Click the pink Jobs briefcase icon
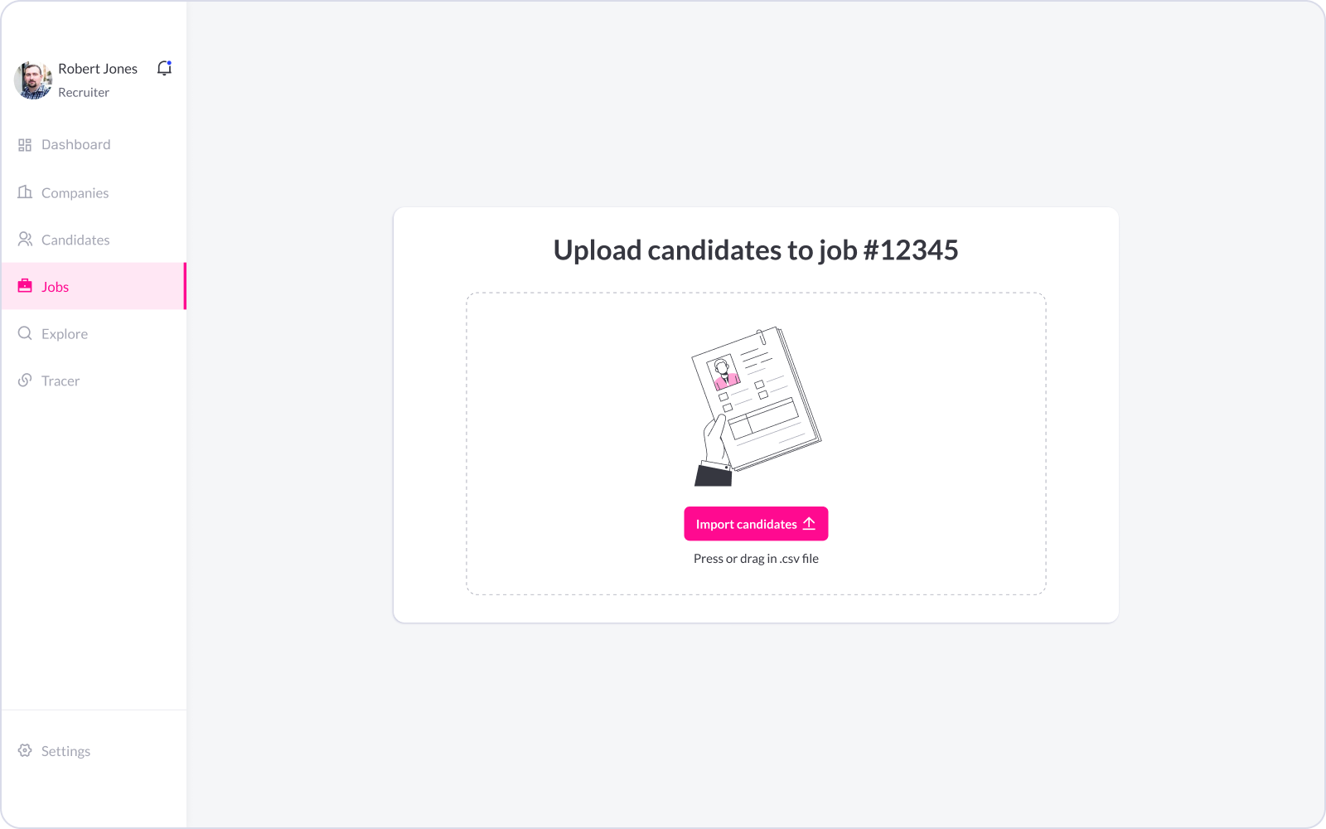The width and height of the screenshot is (1326, 829). 25,286
